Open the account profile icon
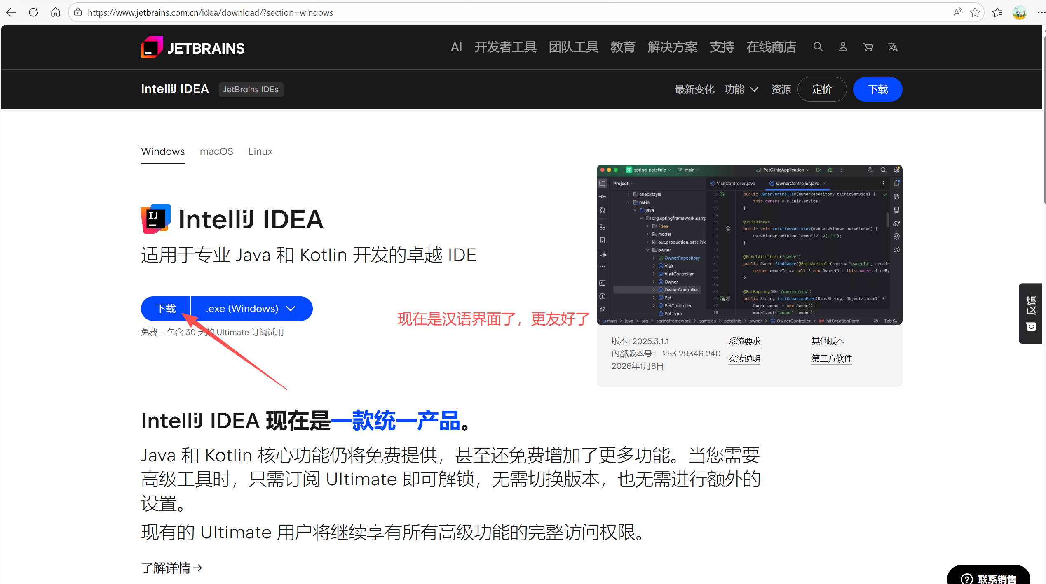The image size is (1046, 584). (843, 47)
